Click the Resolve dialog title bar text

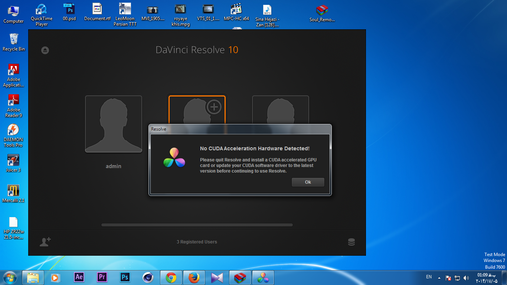pyautogui.click(x=159, y=129)
